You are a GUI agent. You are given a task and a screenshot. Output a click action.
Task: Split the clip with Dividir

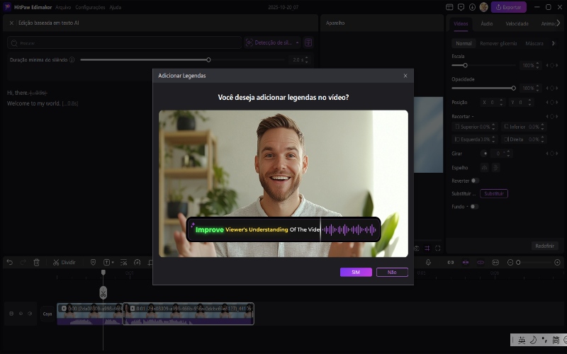pos(64,262)
